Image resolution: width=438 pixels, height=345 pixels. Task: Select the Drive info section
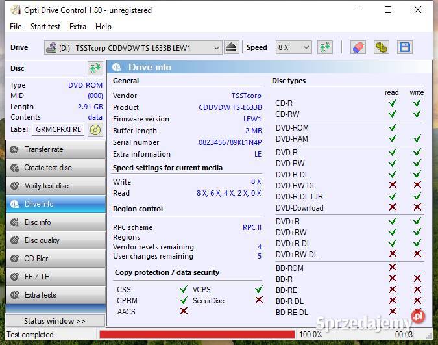(56, 204)
